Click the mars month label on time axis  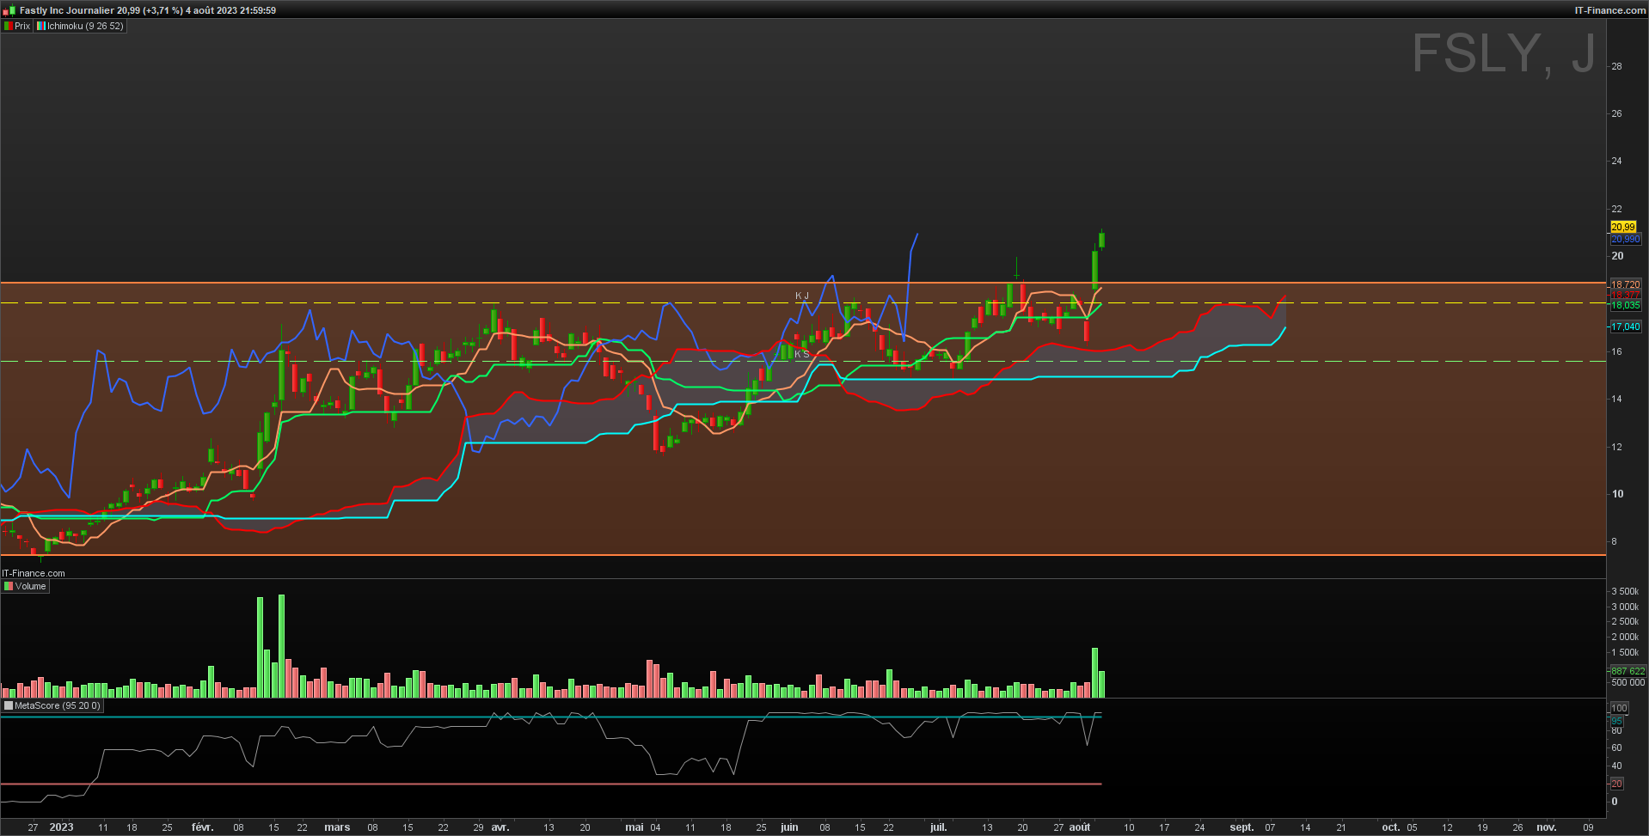pyautogui.click(x=337, y=827)
